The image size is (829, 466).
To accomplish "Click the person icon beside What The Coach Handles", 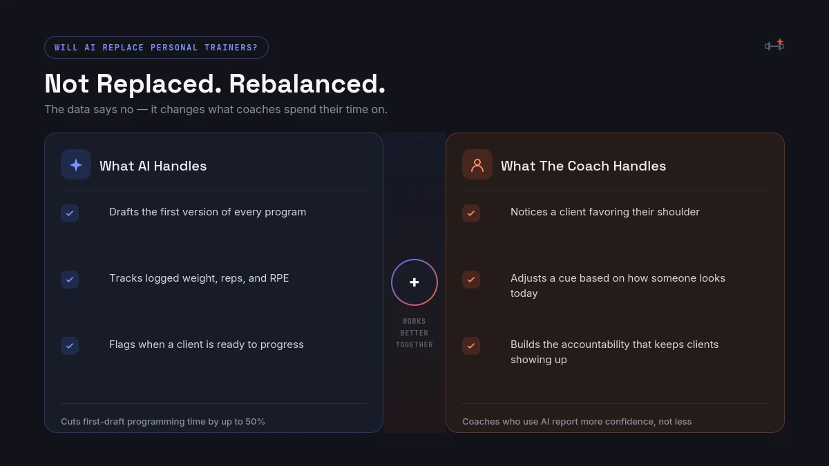I will [477, 164].
